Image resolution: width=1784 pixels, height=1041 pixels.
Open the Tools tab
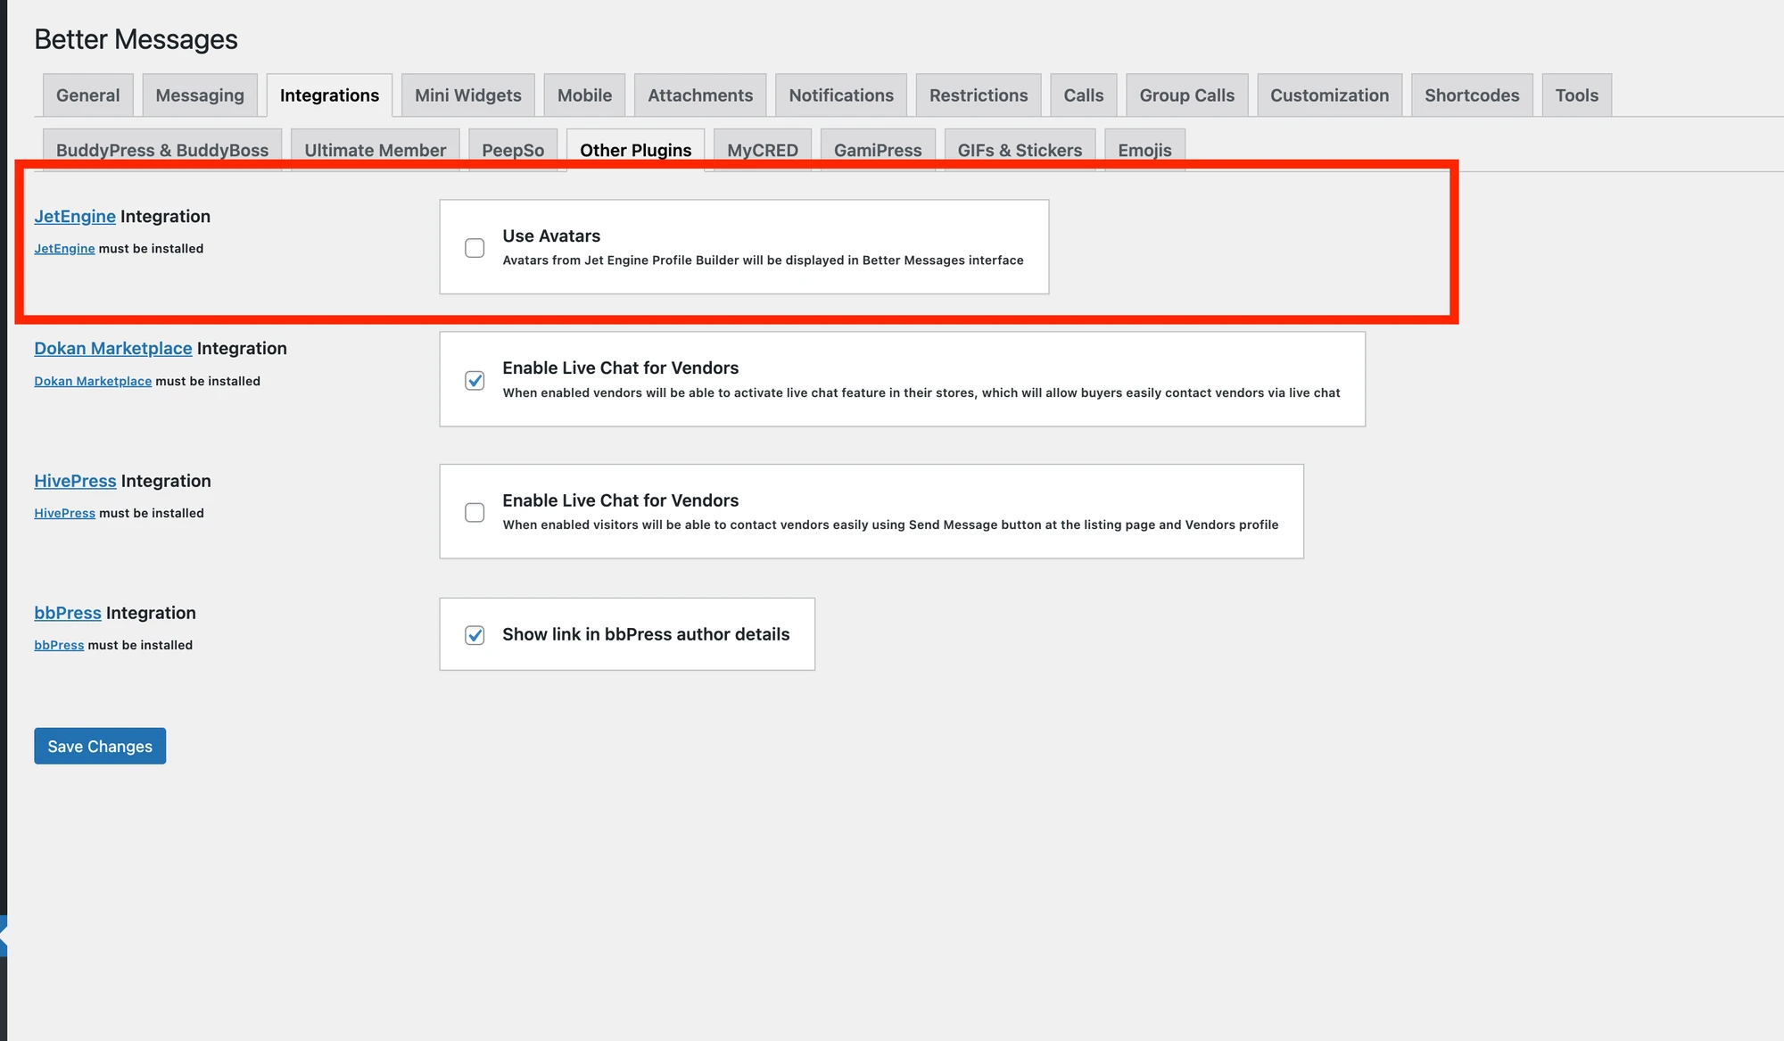pyautogui.click(x=1577, y=95)
